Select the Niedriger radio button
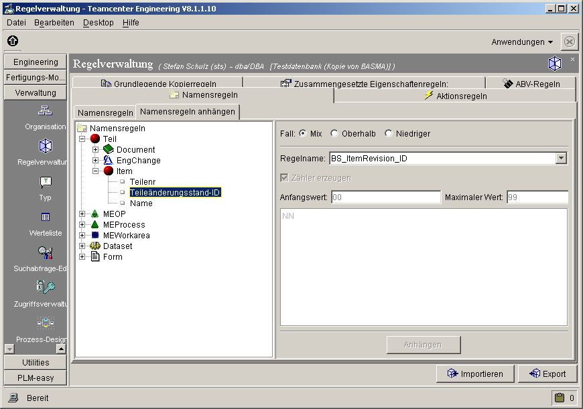 click(x=389, y=133)
